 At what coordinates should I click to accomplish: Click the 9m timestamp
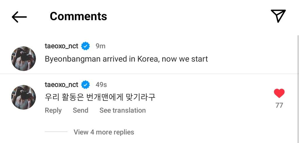coord(100,46)
